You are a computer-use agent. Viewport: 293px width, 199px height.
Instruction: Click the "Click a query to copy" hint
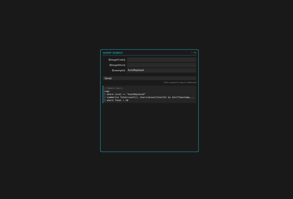(180, 82)
